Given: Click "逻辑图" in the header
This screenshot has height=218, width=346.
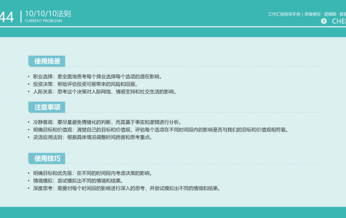Looking at the screenshot, I should click(330, 15).
